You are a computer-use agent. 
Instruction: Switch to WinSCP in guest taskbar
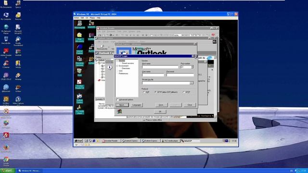click(190, 141)
